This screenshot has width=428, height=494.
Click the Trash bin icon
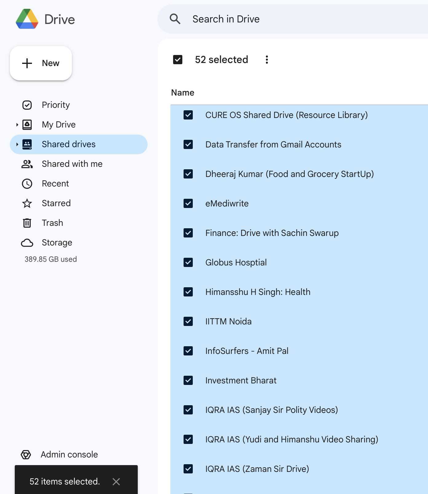click(x=27, y=223)
